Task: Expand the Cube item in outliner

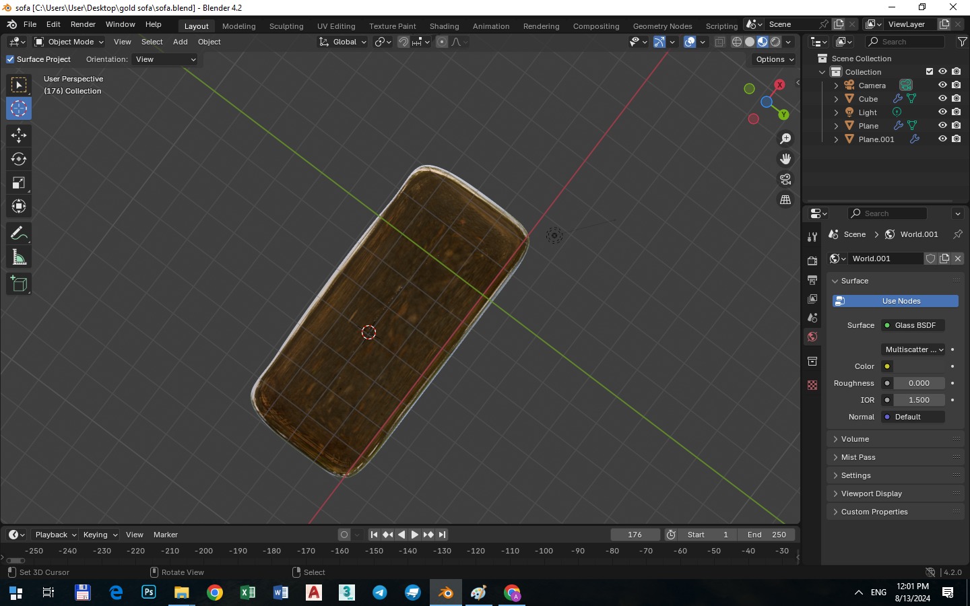Action: click(x=836, y=99)
